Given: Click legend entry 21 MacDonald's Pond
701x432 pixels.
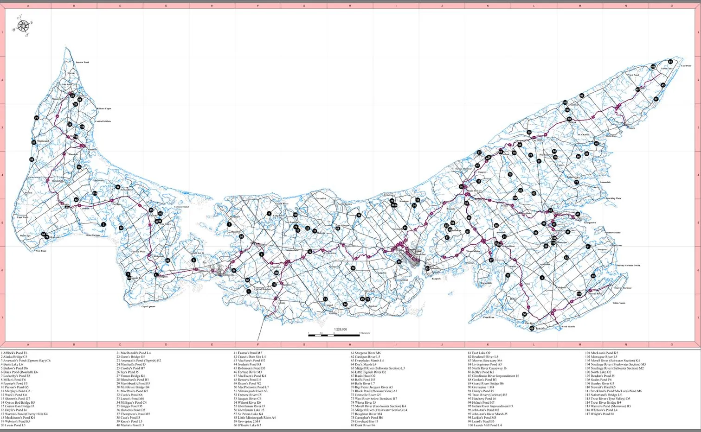Looking at the screenshot, I should 133,353.
